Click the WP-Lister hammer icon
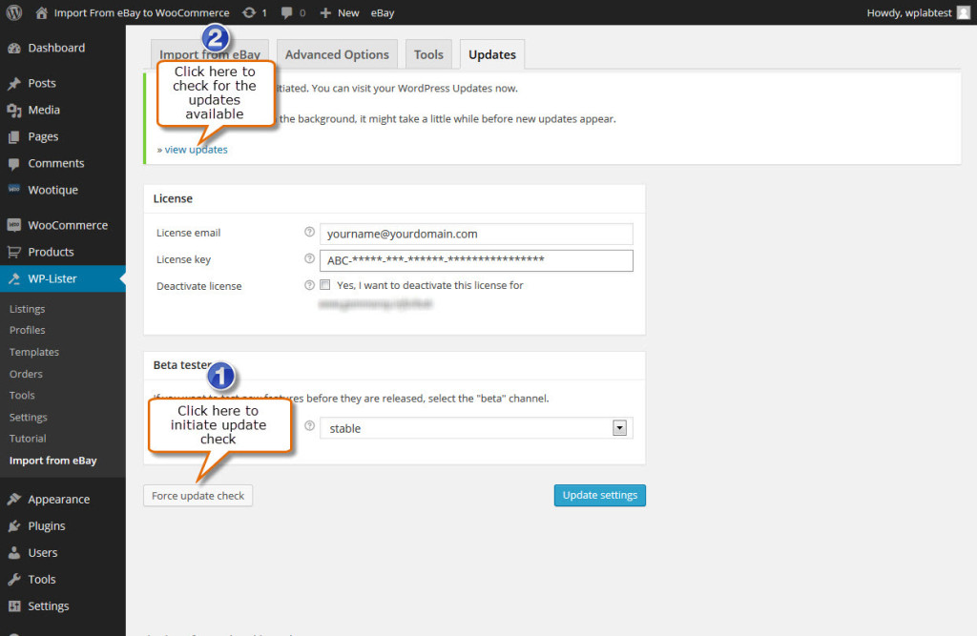 click(14, 279)
